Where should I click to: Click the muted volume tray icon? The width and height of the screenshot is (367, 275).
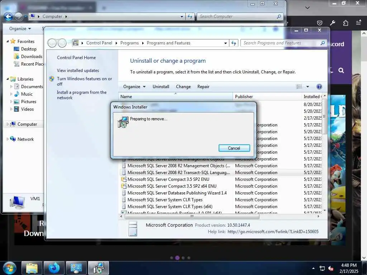click(331, 269)
